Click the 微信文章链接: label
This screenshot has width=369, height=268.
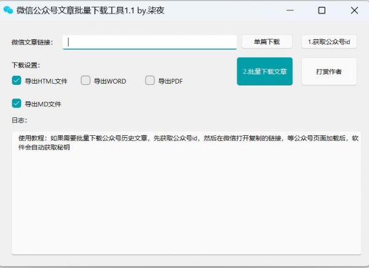pyautogui.click(x=32, y=42)
